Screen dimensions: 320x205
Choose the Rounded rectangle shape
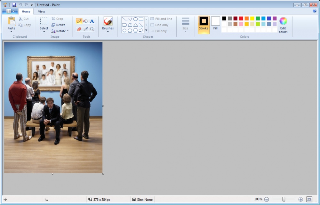point(124,25)
